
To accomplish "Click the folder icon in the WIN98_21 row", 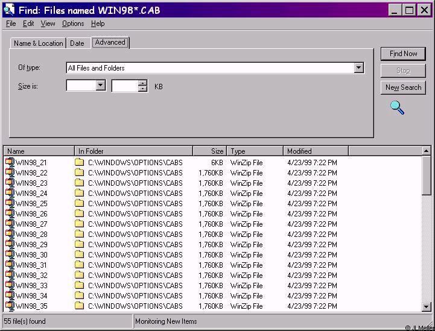I will click(80, 162).
